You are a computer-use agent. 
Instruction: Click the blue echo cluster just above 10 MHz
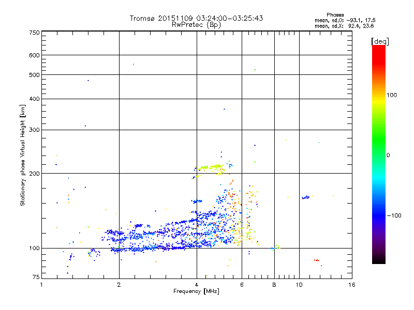305,197
